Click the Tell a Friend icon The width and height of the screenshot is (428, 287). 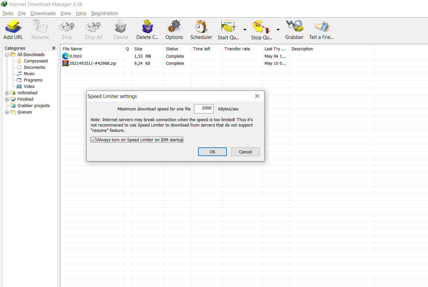pos(322,26)
